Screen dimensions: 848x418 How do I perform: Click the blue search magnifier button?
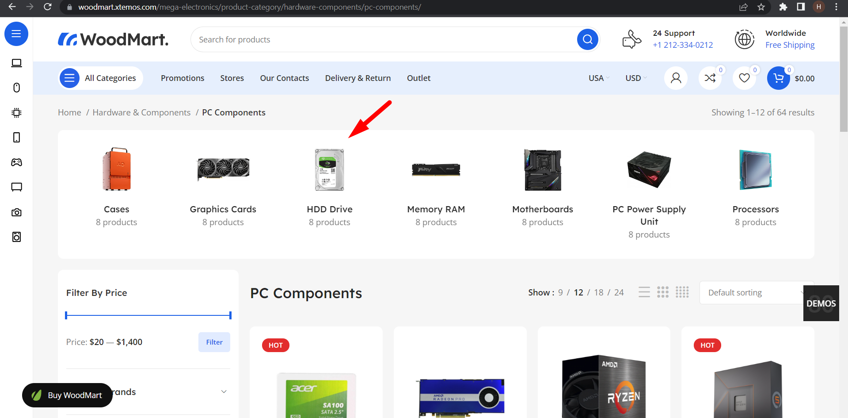(587, 39)
